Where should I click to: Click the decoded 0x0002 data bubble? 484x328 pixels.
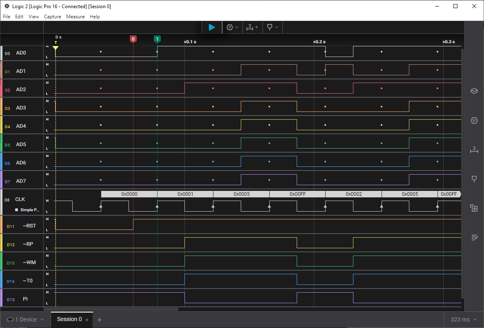pyautogui.click(x=353, y=194)
